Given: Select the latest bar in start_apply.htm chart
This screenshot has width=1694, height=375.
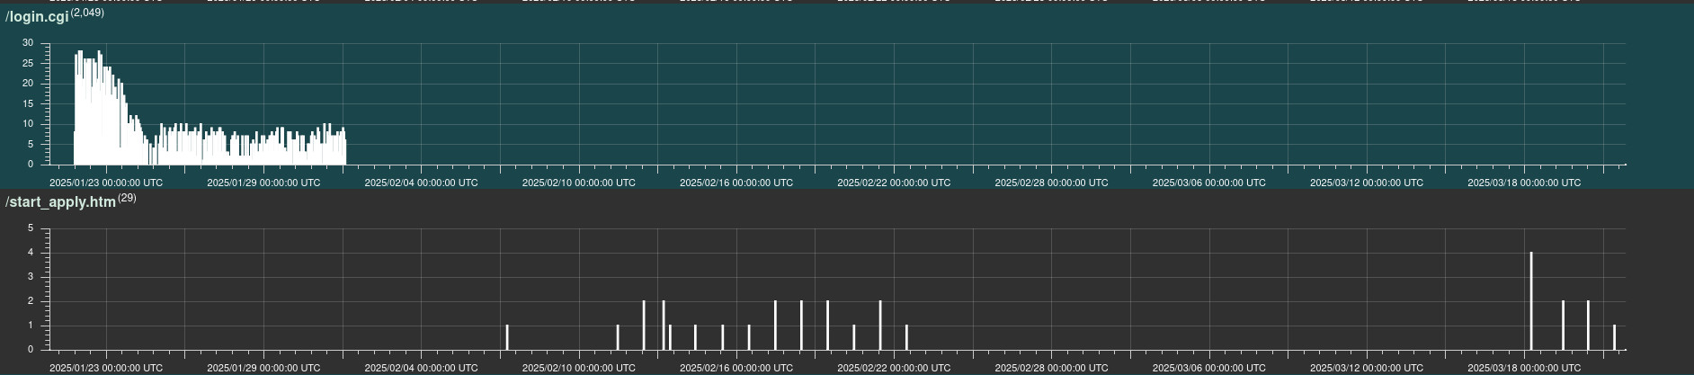Looking at the screenshot, I should click(1615, 337).
